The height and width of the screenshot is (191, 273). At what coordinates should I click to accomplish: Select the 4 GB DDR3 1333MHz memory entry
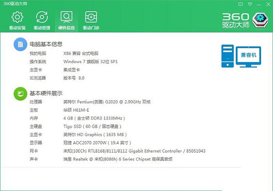point(94,118)
